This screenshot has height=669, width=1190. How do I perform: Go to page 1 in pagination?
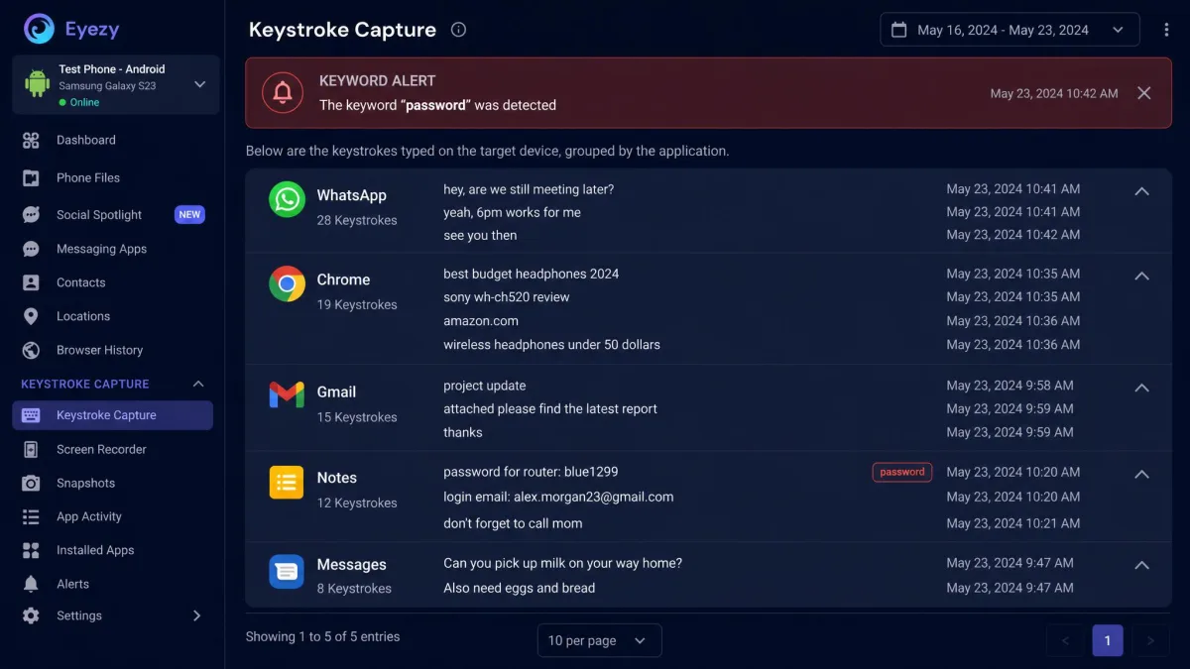pos(1108,640)
